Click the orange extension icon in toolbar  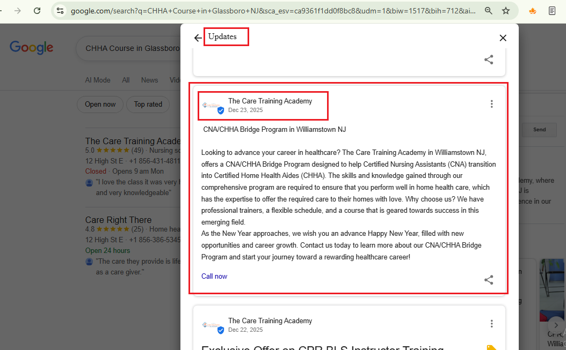532,11
